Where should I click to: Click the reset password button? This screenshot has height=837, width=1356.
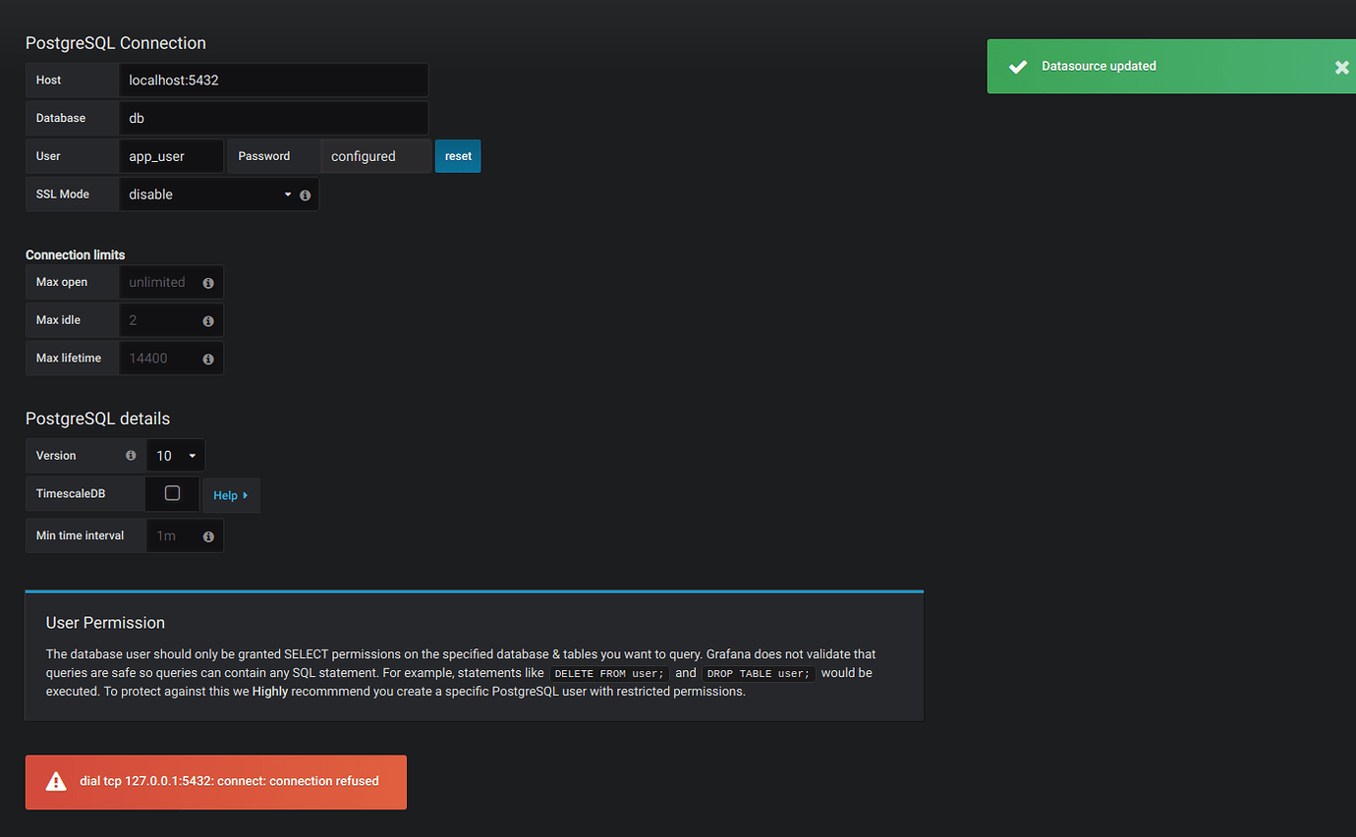(x=458, y=155)
